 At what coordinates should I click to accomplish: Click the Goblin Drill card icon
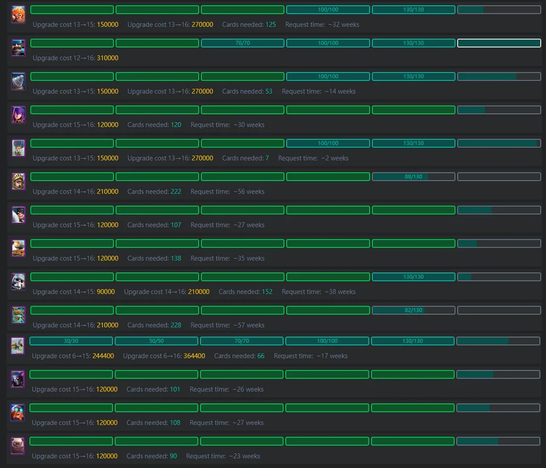[x=18, y=81]
